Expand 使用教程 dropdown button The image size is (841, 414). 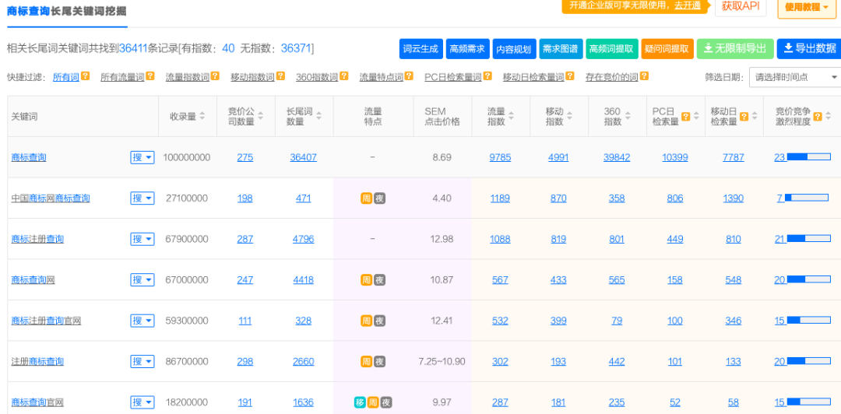pos(807,8)
